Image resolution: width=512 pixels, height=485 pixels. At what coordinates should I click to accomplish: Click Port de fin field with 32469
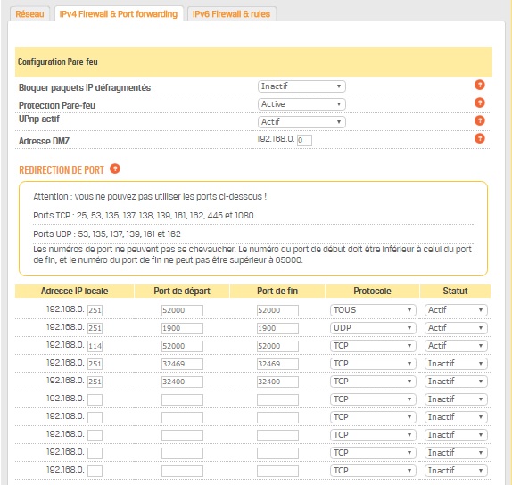click(277, 364)
